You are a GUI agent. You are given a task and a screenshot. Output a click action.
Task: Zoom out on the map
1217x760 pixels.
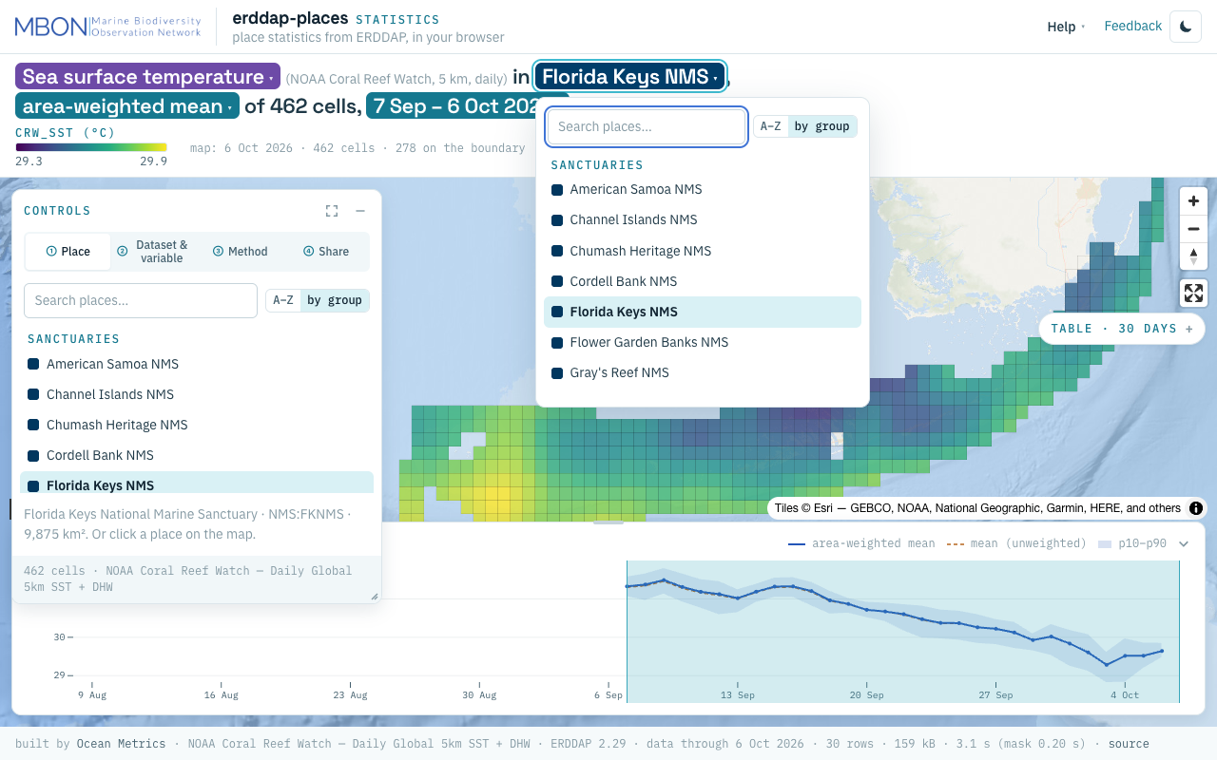[x=1193, y=229]
